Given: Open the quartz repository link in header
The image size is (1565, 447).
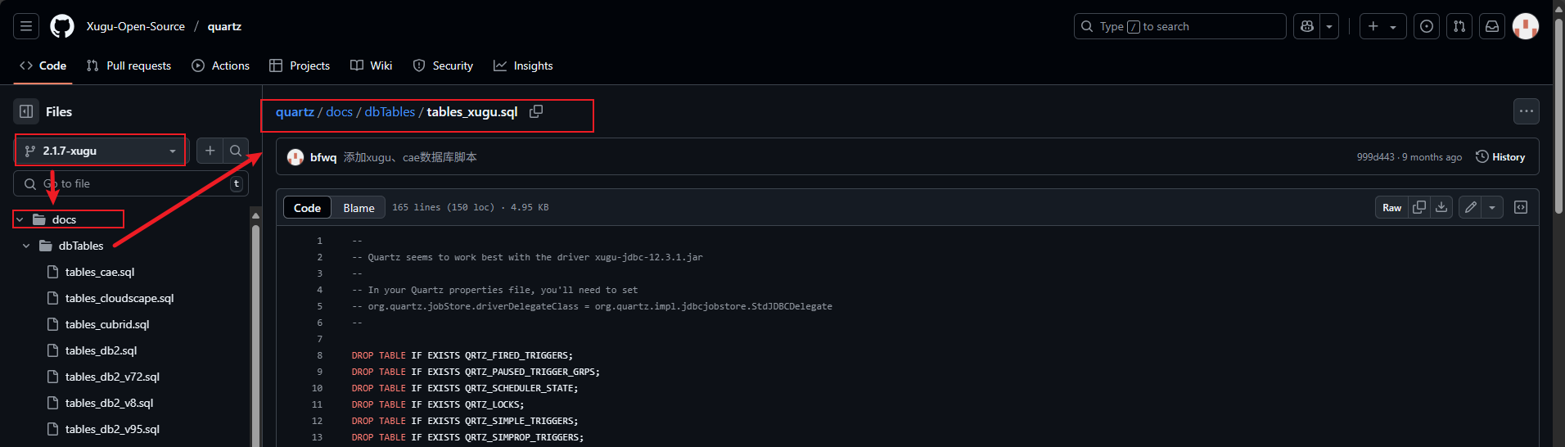Looking at the screenshot, I should [x=224, y=26].
